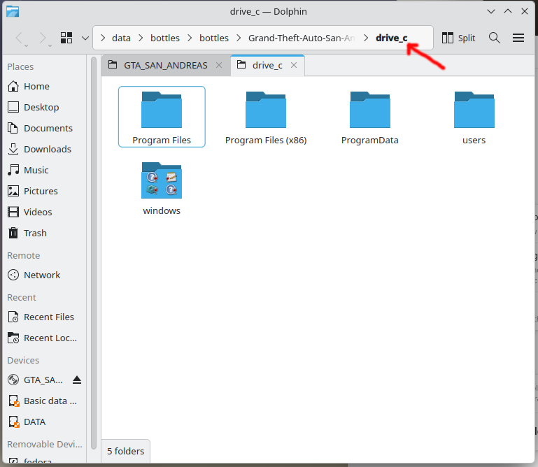Close the drive_c tab
The height and width of the screenshot is (467, 538).
294,65
